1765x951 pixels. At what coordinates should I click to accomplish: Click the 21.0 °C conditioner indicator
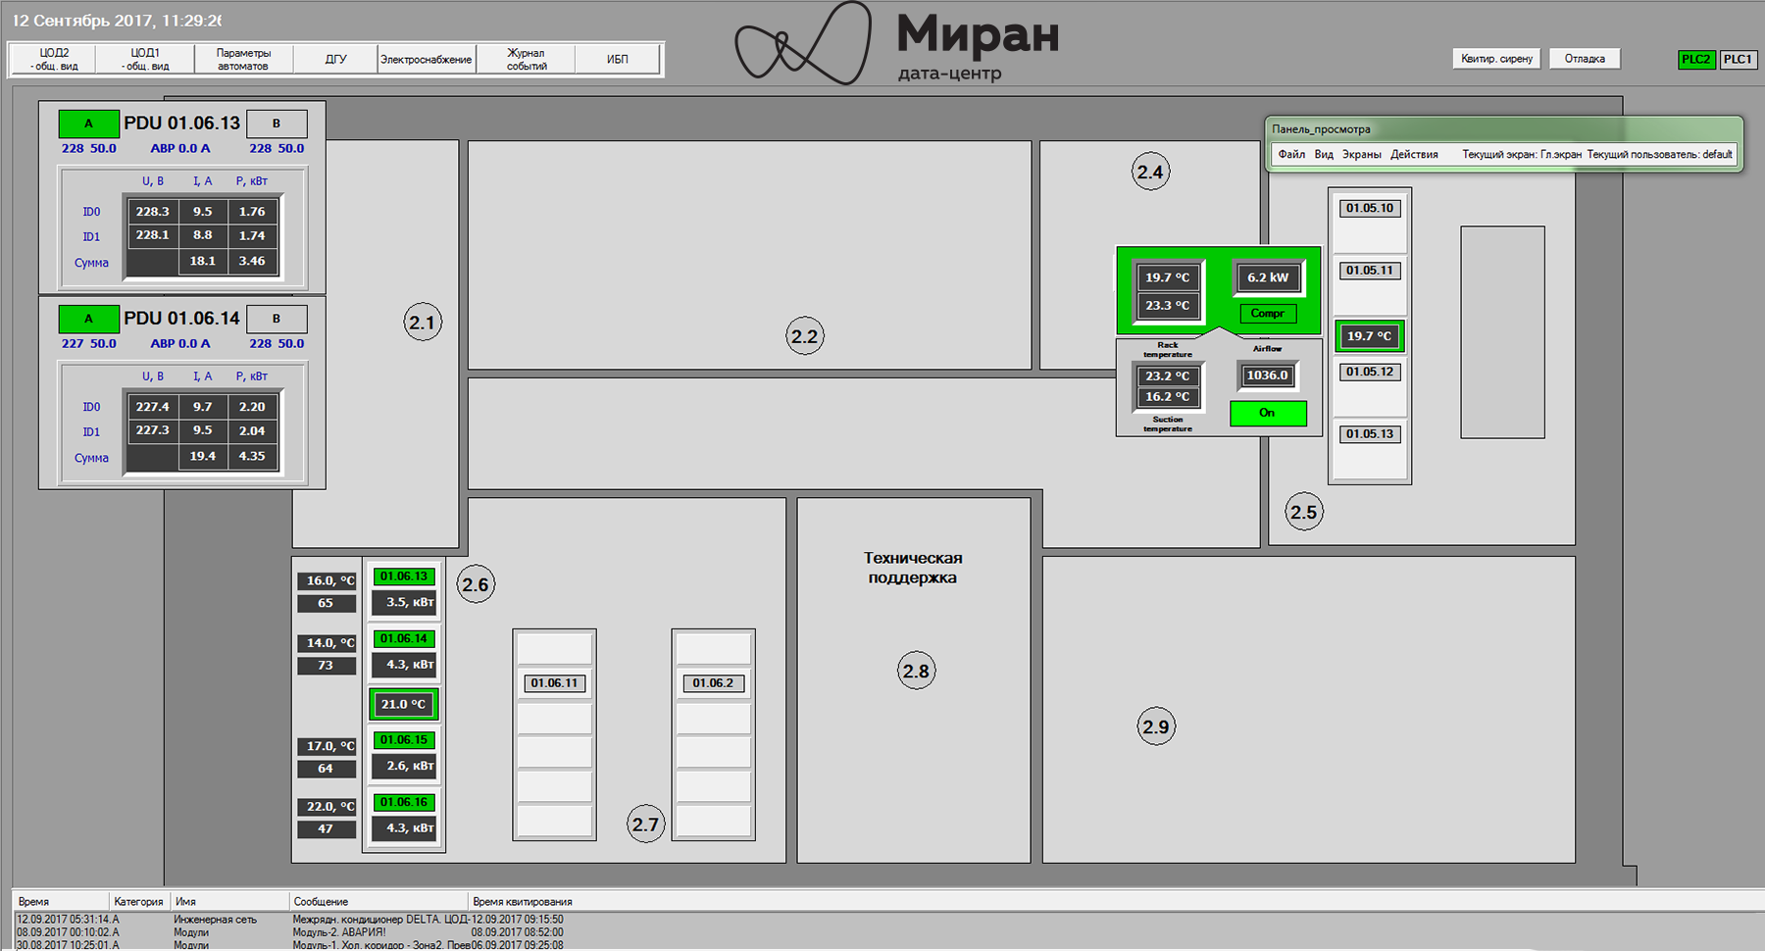tap(404, 704)
